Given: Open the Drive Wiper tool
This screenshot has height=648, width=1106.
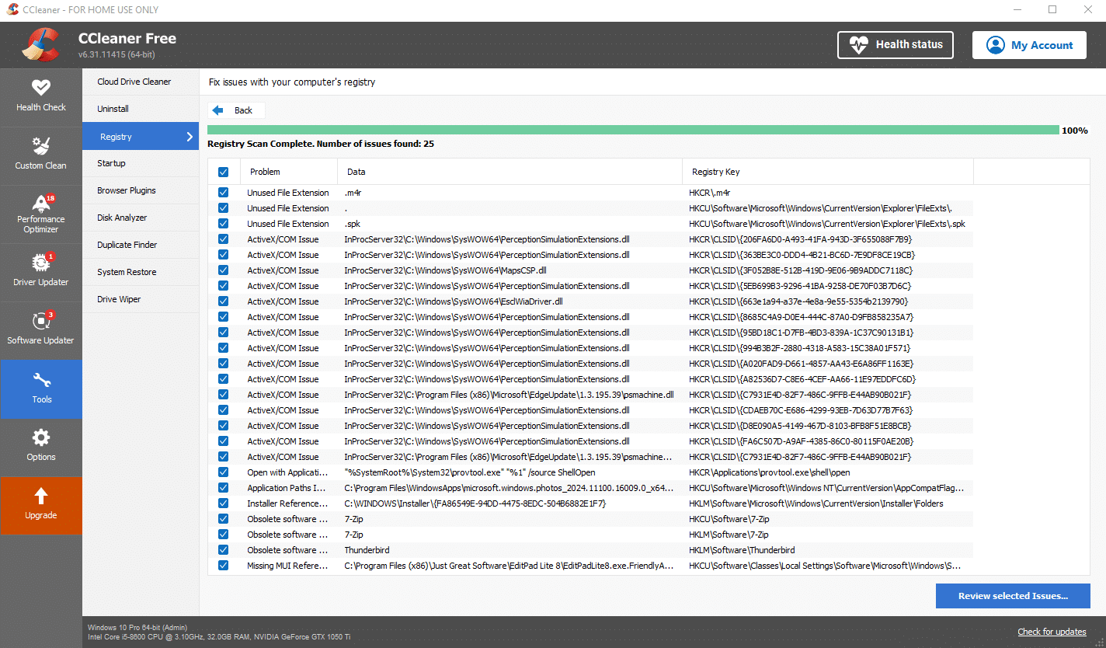Looking at the screenshot, I should pos(141,299).
